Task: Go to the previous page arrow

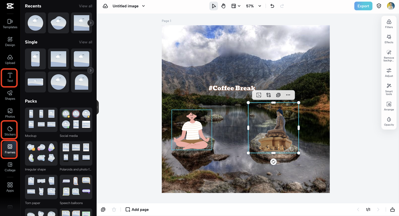Action: tap(358, 209)
